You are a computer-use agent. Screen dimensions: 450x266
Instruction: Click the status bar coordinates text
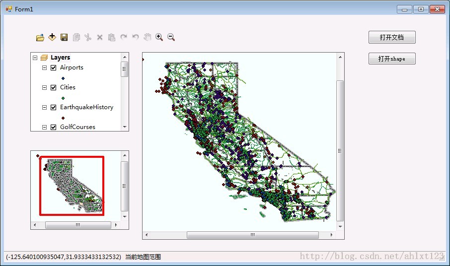point(64,257)
